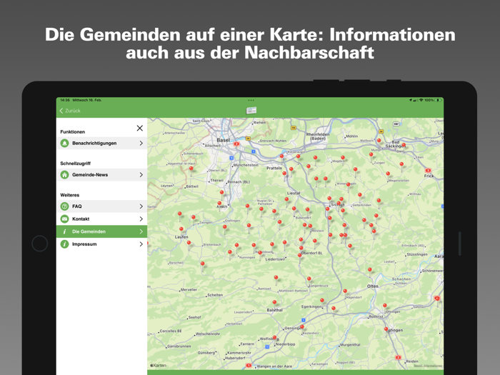Open the Impressum menu entry
500x375 pixels.
click(x=101, y=244)
